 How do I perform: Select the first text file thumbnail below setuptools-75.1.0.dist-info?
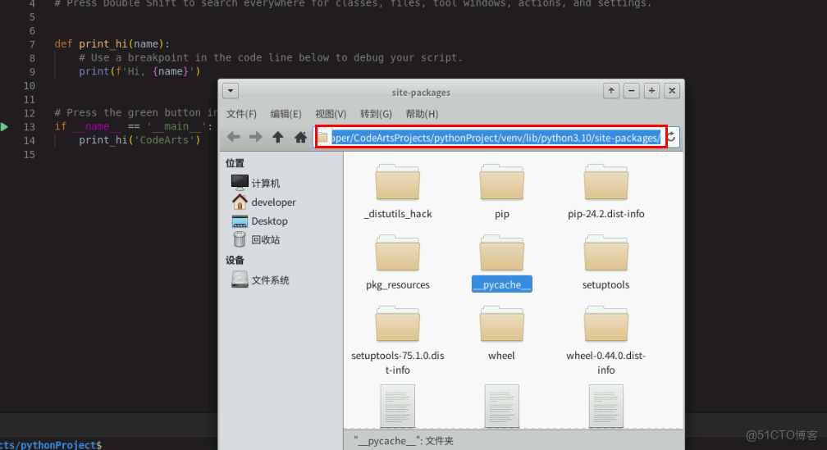click(398, 406)
